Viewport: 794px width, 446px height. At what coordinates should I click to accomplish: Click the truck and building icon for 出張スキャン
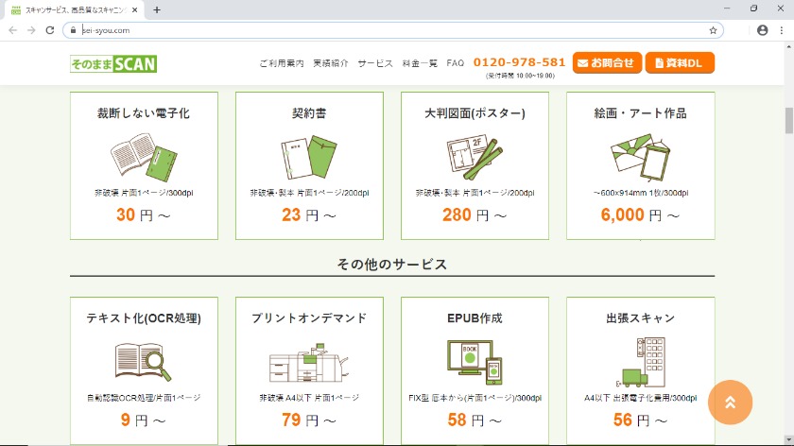[640, 363]
